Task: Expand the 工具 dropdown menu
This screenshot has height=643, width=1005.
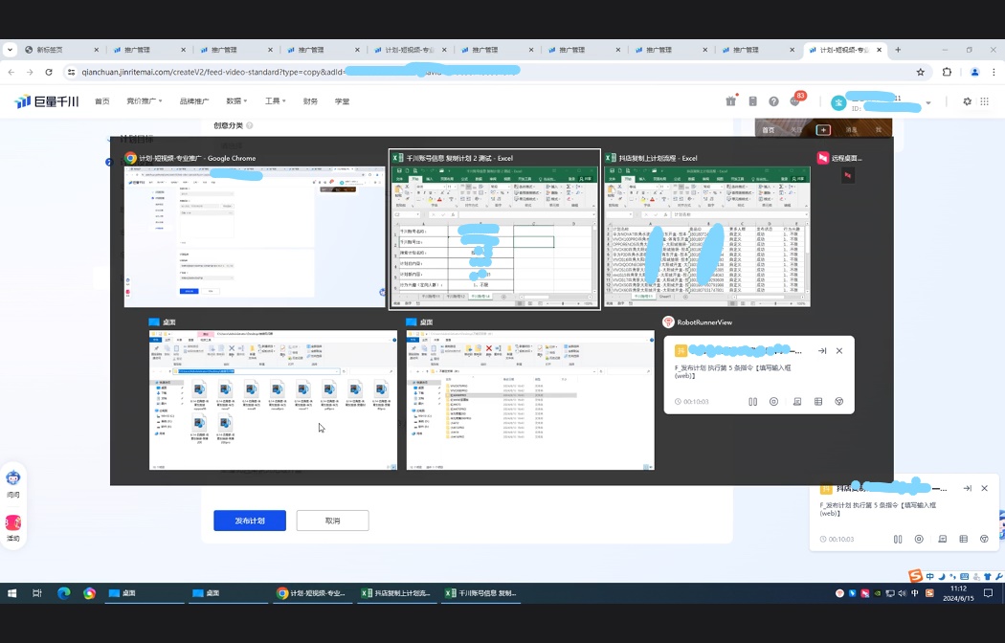Action: point(275,101)
